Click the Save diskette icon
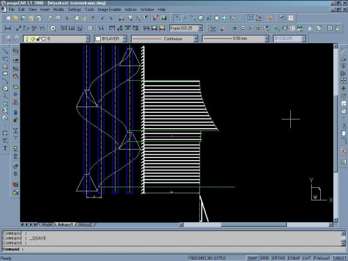Image resolution: width=348 pixels, height=261 pixels. 23,18
